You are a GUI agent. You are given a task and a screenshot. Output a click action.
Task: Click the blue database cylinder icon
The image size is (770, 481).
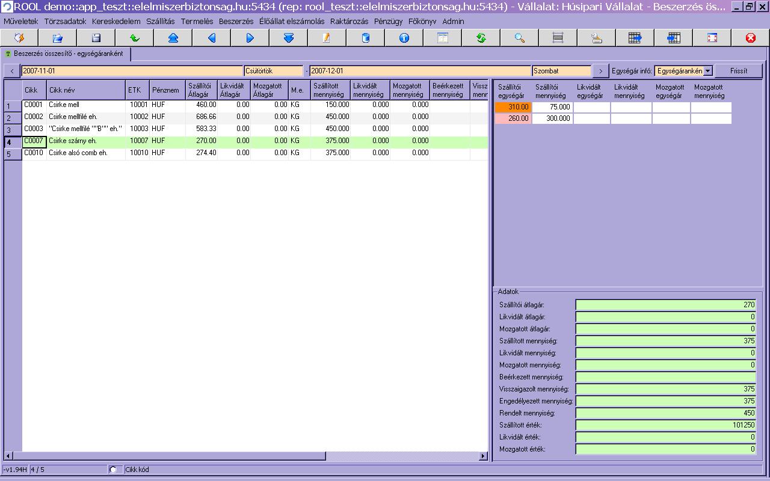(365, 38)
